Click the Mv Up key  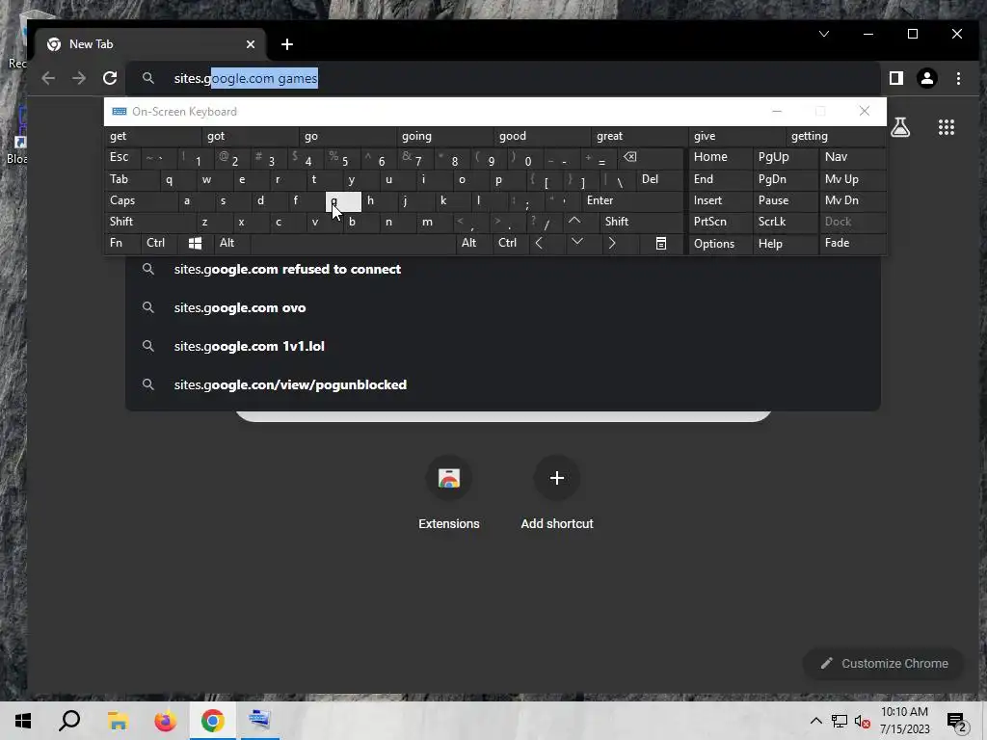pos(852,179)
